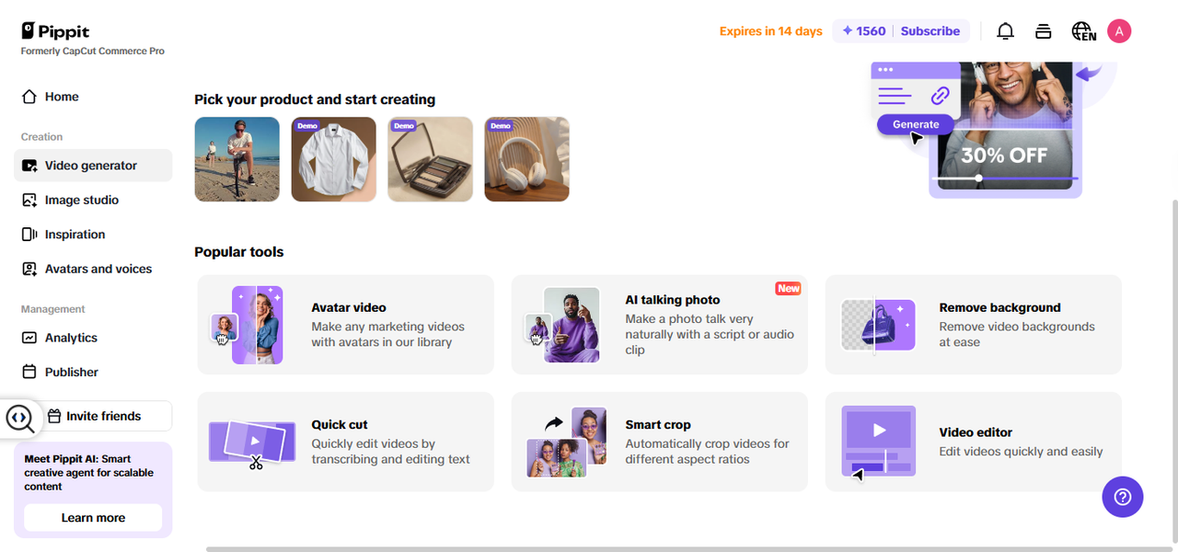Screen dimensions: 1178x552
Task: Open the Avatar video tool card
Action: pos(345,325)
